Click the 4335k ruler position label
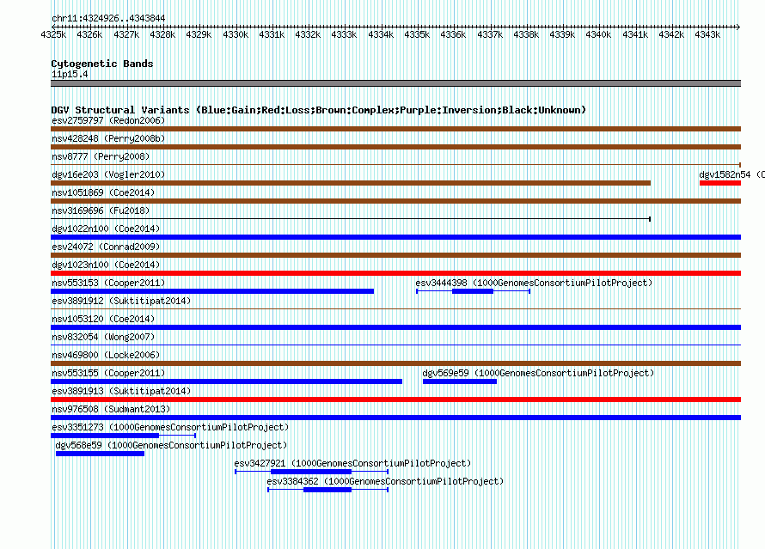 [x=417, y=34]
